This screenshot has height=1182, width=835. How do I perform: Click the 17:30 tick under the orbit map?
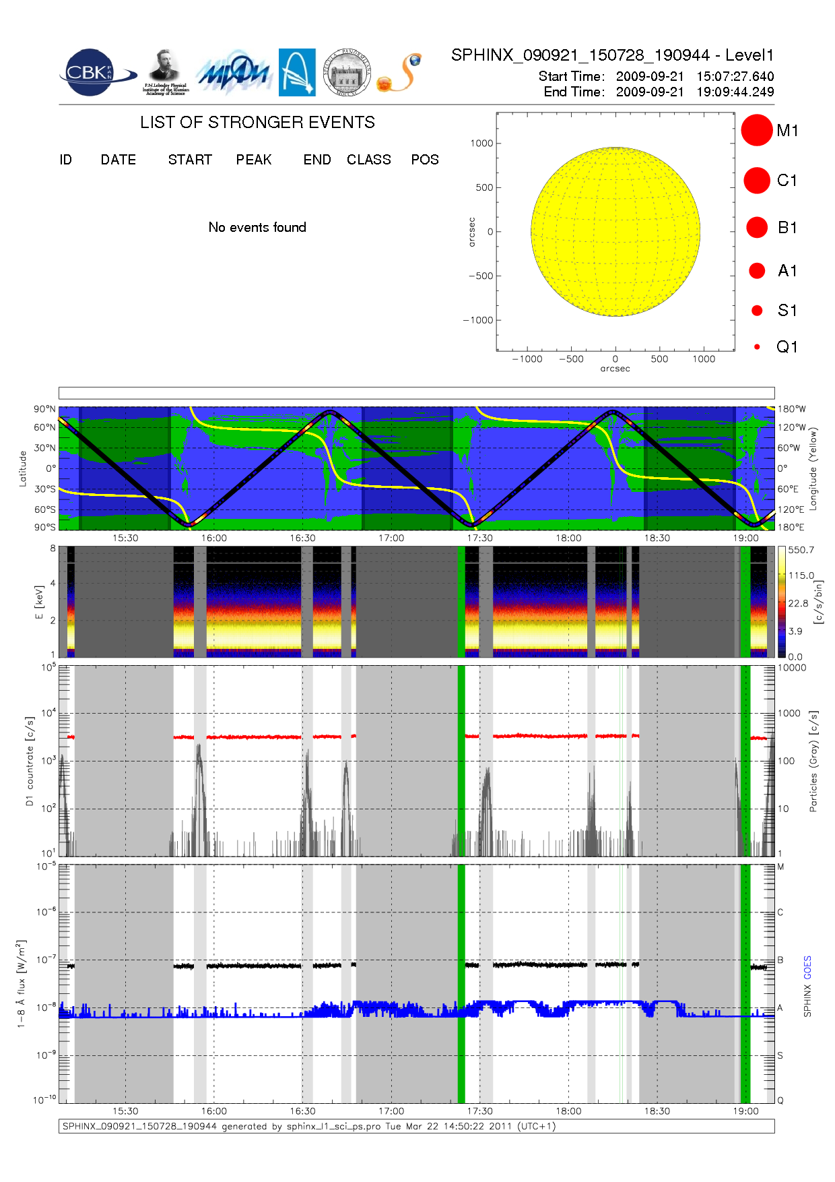pos(479,538)
